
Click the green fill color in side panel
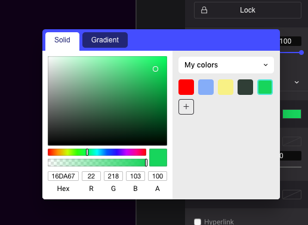pyautogui.click(x=292, y=114)
